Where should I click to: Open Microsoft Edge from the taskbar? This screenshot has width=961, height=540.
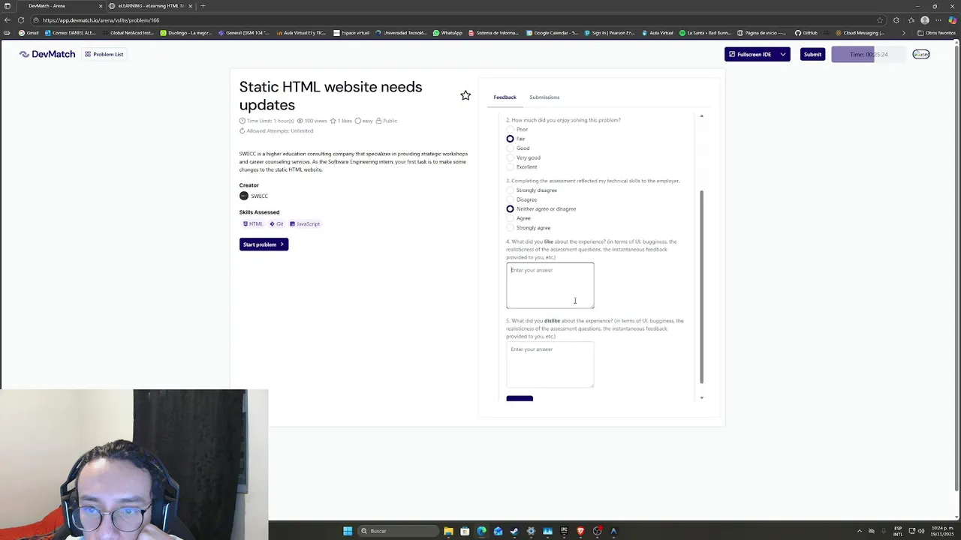481,531
